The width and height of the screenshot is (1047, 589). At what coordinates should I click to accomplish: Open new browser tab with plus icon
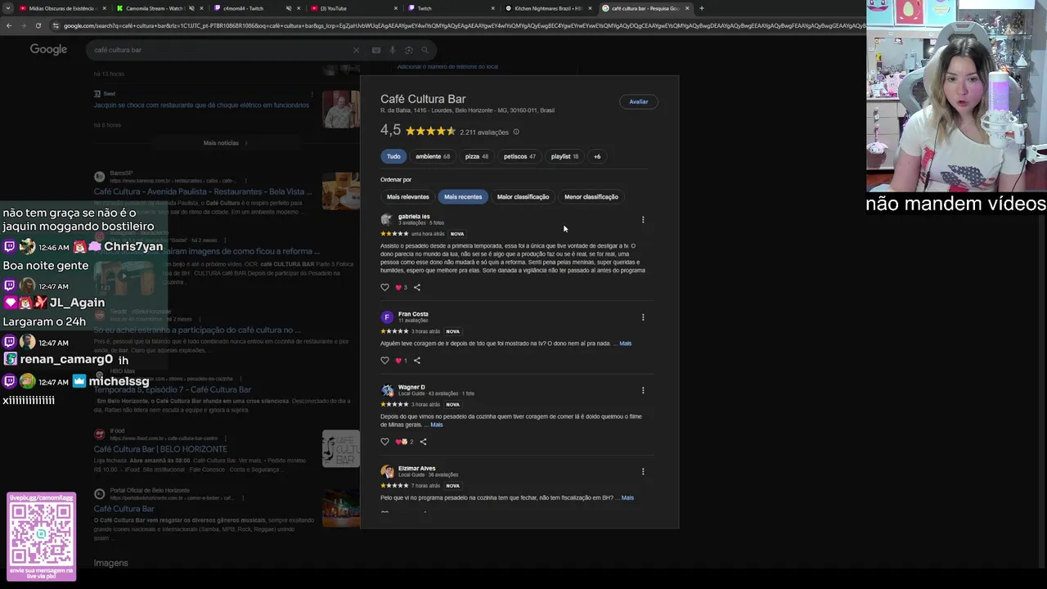coord(701,8)
